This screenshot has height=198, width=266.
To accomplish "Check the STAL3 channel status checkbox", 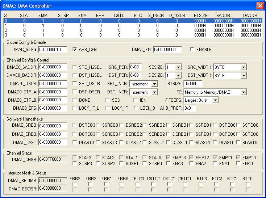I will click(x=75, y=157).
